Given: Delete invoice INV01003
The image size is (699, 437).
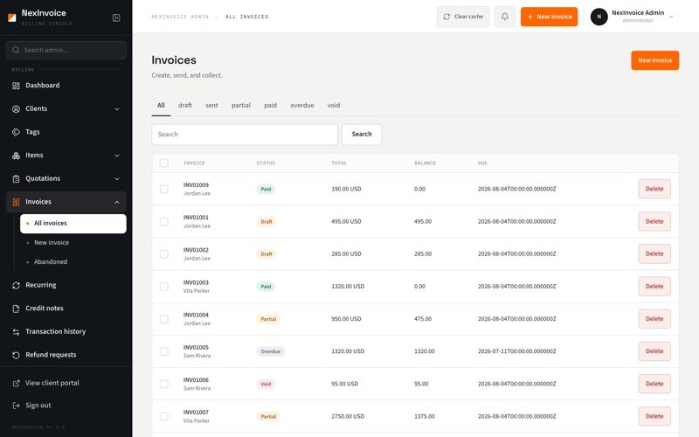Looking at the screenshot, I should point(654,287).
